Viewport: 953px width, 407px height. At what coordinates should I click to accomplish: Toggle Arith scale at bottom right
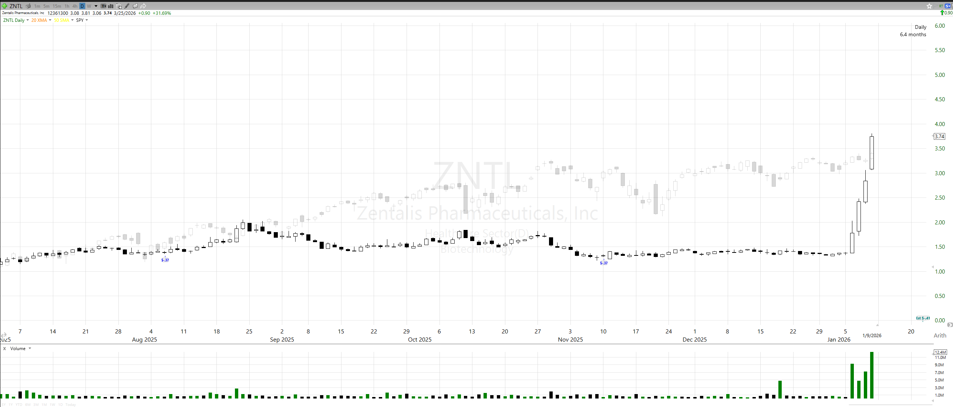click(x=940, y=335)
